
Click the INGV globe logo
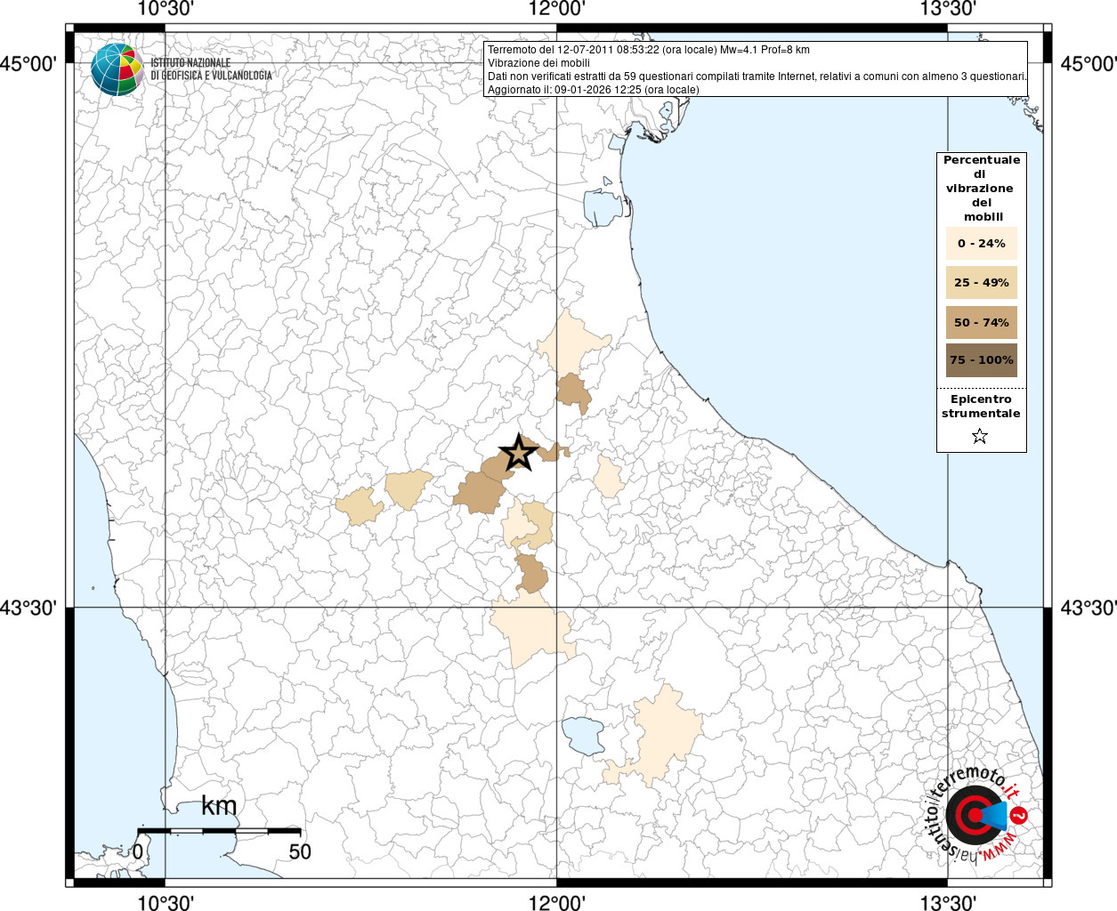pyautogui.click(x=117, y=69)
